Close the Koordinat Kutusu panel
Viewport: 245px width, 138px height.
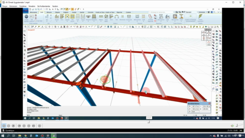pyautogui.click(x=209, y=103)
